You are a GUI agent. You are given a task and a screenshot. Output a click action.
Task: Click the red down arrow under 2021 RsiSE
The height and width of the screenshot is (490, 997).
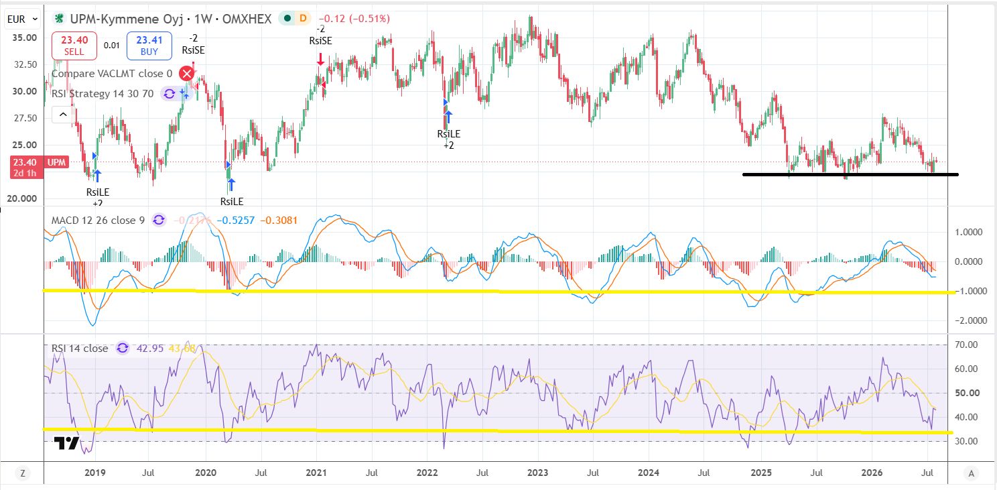[321, 59]
